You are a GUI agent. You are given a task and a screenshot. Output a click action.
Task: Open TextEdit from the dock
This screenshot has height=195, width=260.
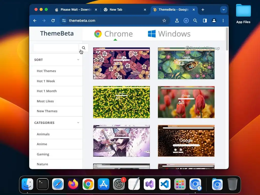[134, 184]
